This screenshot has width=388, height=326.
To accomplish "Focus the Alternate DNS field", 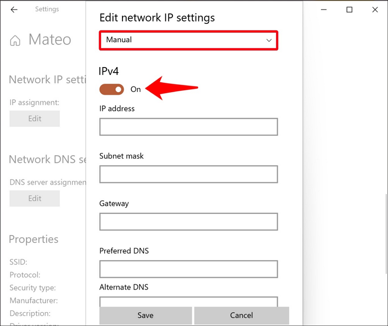I will (188, 302).
